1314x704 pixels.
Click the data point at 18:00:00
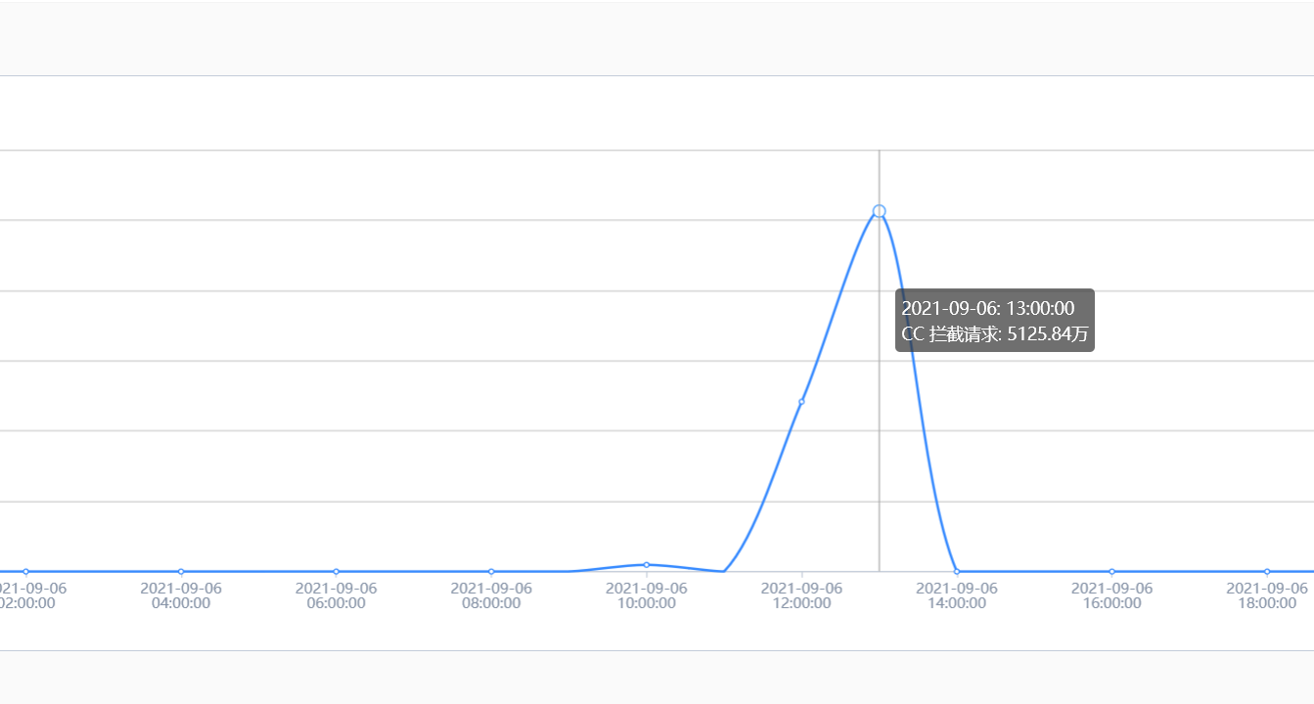click(1267, 572)
